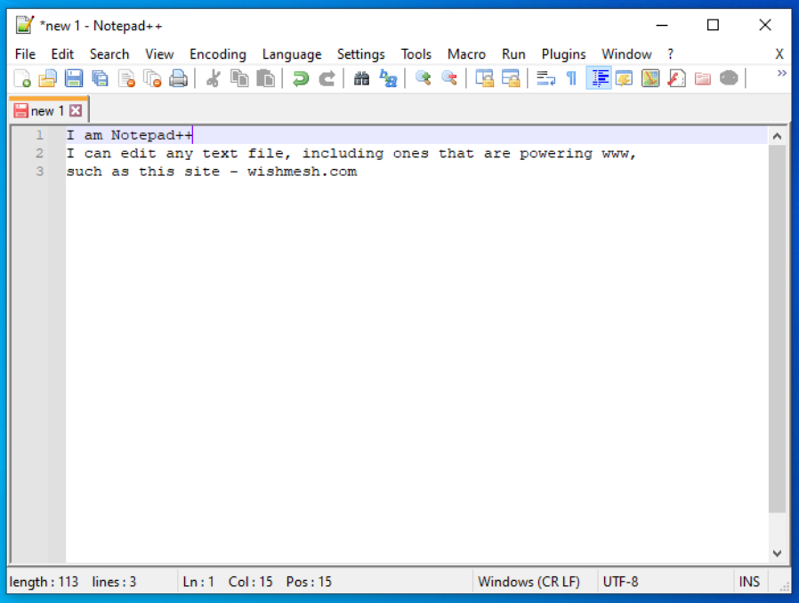The height and width of the screenshot is (603, 799).
Task: Maximize the Notepad++ window
Action: click(713, 25)
